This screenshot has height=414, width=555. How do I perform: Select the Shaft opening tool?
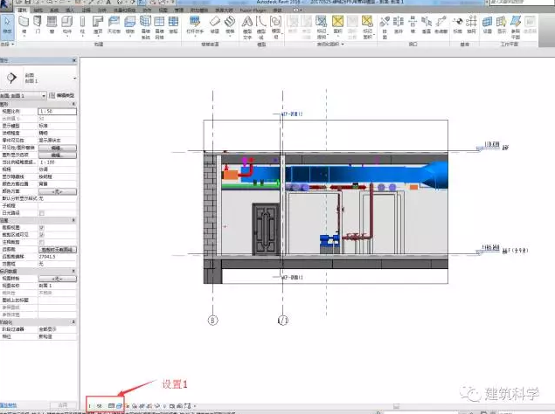pos(399,24)
